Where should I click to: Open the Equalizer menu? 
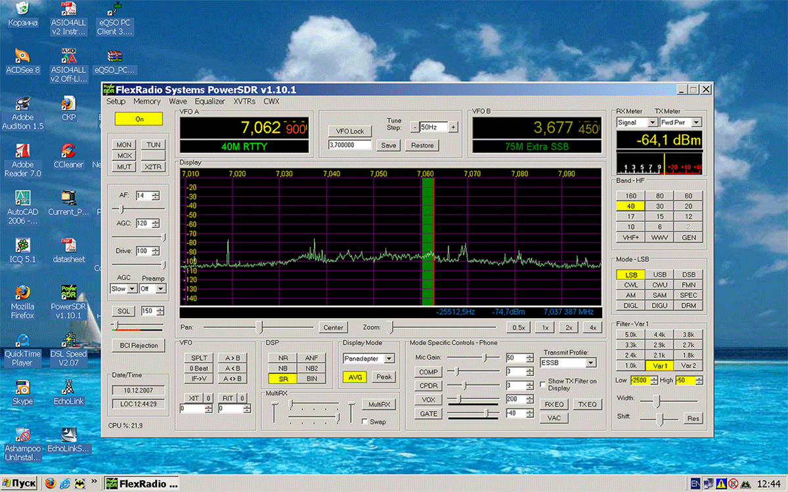click(209, 102)
